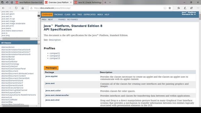This screenshot has width=201, height=113.
Task: Open the java.awt.dnd package link
Action: (x=52, y=100)
